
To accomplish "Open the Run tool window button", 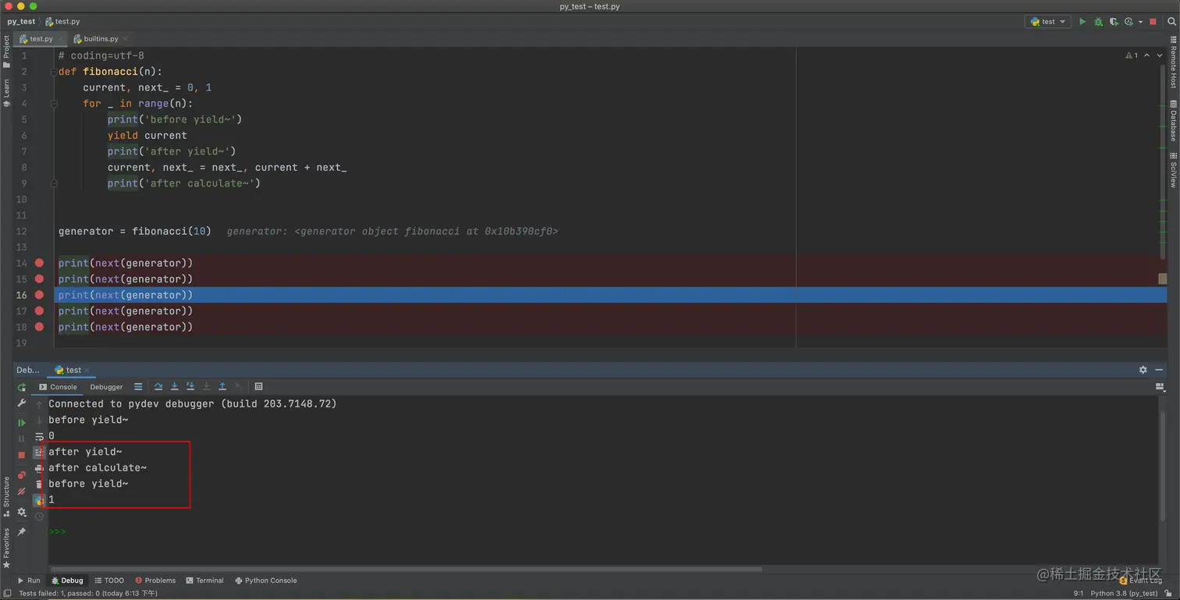I will [29, 580].
